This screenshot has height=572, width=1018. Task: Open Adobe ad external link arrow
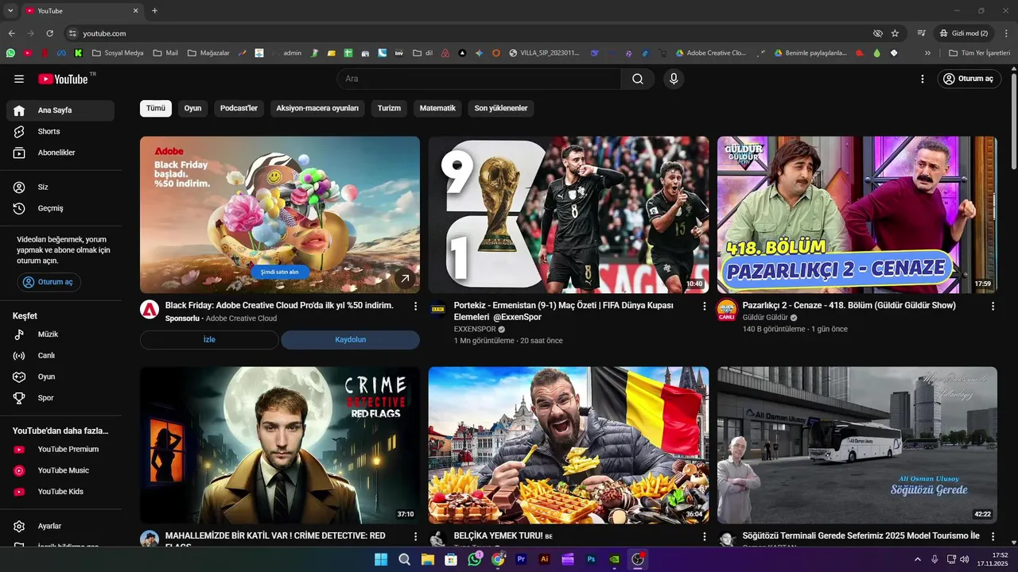405,278
